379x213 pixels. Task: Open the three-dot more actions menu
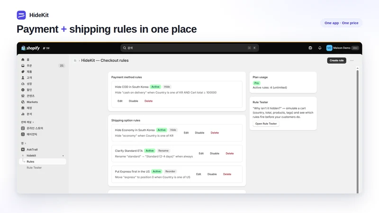pos(352,61)
